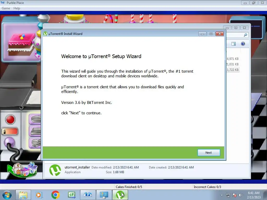Select the square cake pan shape
This screenshot has height=200, width=267.
(x=35, y=131)
